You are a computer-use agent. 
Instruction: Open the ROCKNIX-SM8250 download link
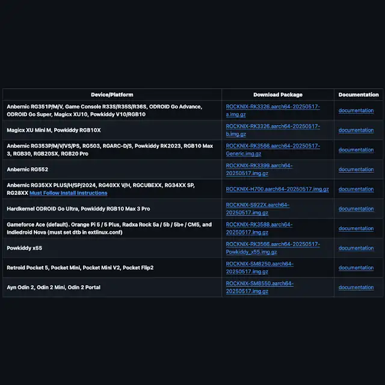pyautogui.click(x=259, y=263)
